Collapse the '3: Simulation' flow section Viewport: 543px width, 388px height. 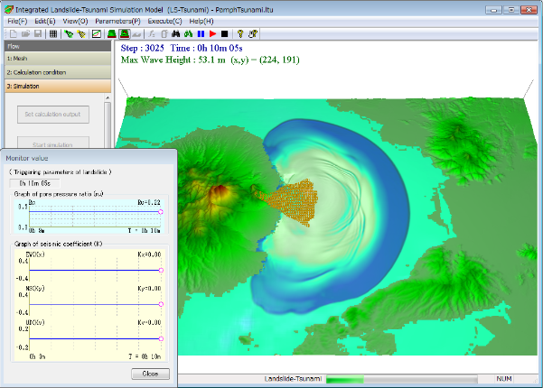56,86
